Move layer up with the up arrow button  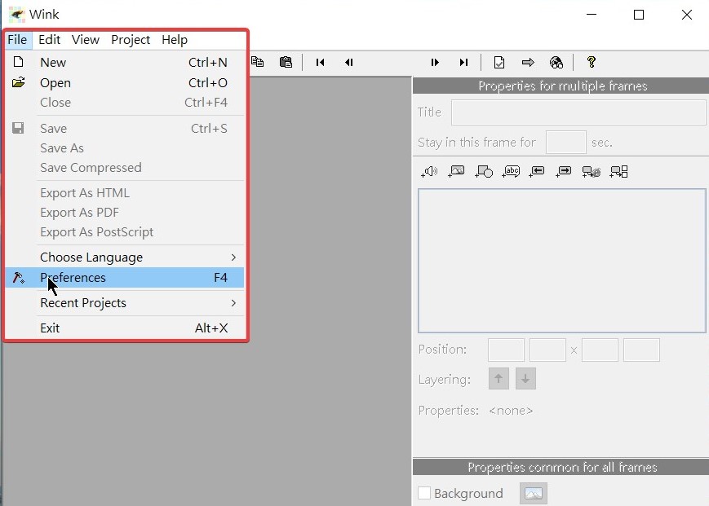(499, 378)
